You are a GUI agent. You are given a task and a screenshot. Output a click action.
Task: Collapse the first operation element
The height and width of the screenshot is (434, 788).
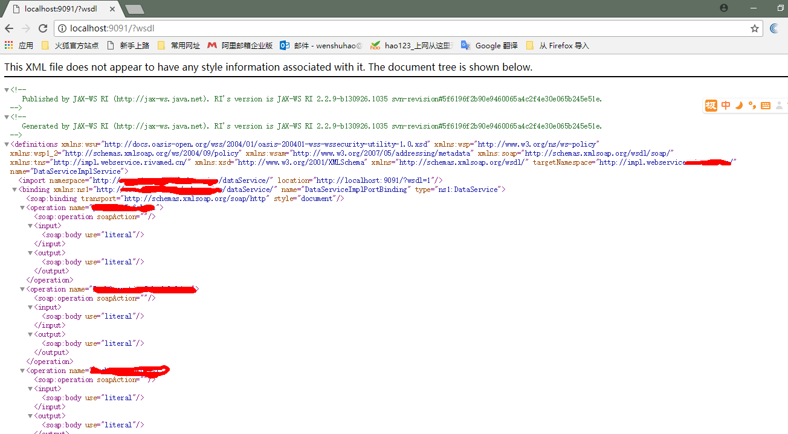coord(22,208)
